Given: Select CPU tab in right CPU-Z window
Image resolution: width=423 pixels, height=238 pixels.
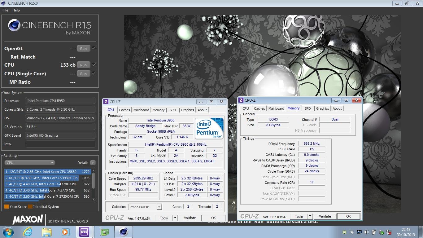Looking at the screenshot, I should click(x=246, y=108).
